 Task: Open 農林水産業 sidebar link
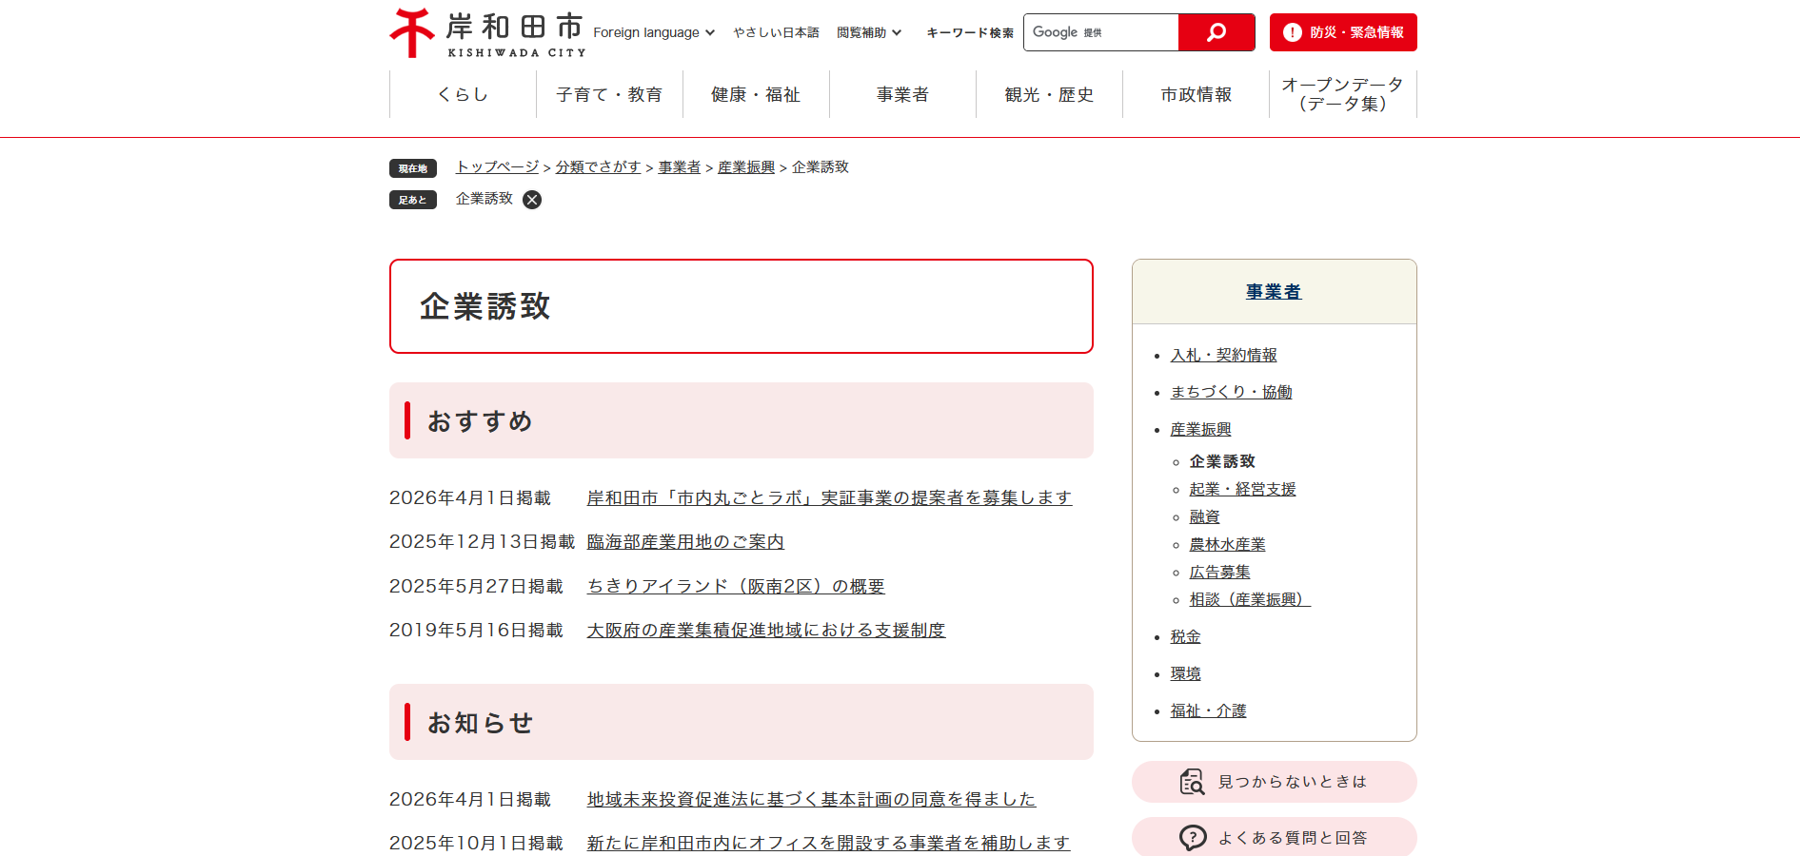pos(1228,544)
